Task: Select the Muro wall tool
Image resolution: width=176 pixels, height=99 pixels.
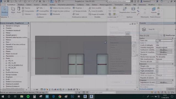Action: (x=13, y=10)
